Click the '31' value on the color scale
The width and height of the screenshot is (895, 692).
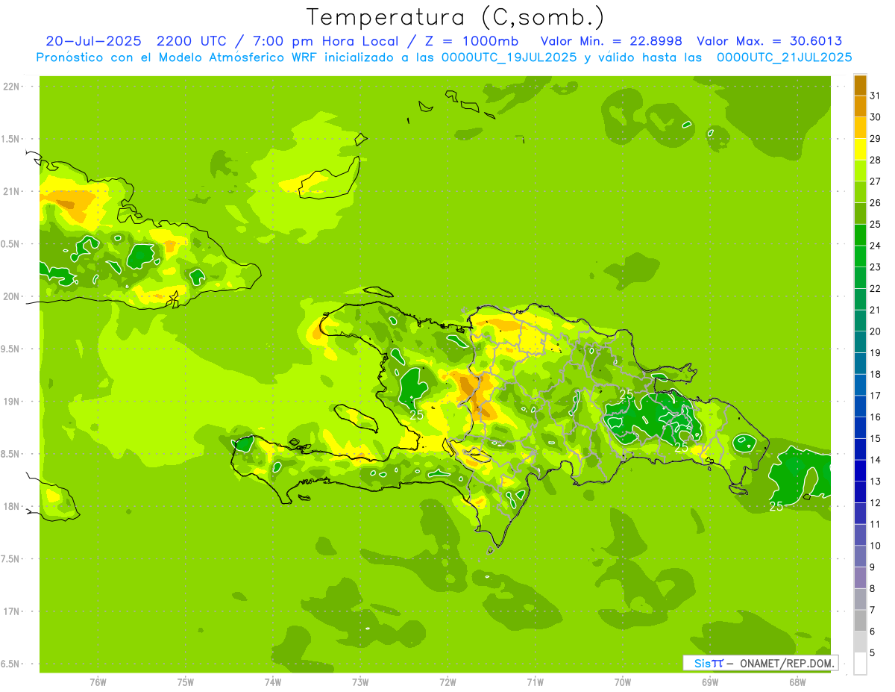(876, 96)
